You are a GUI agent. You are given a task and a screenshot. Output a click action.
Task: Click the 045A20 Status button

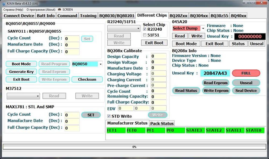(238, 44)
